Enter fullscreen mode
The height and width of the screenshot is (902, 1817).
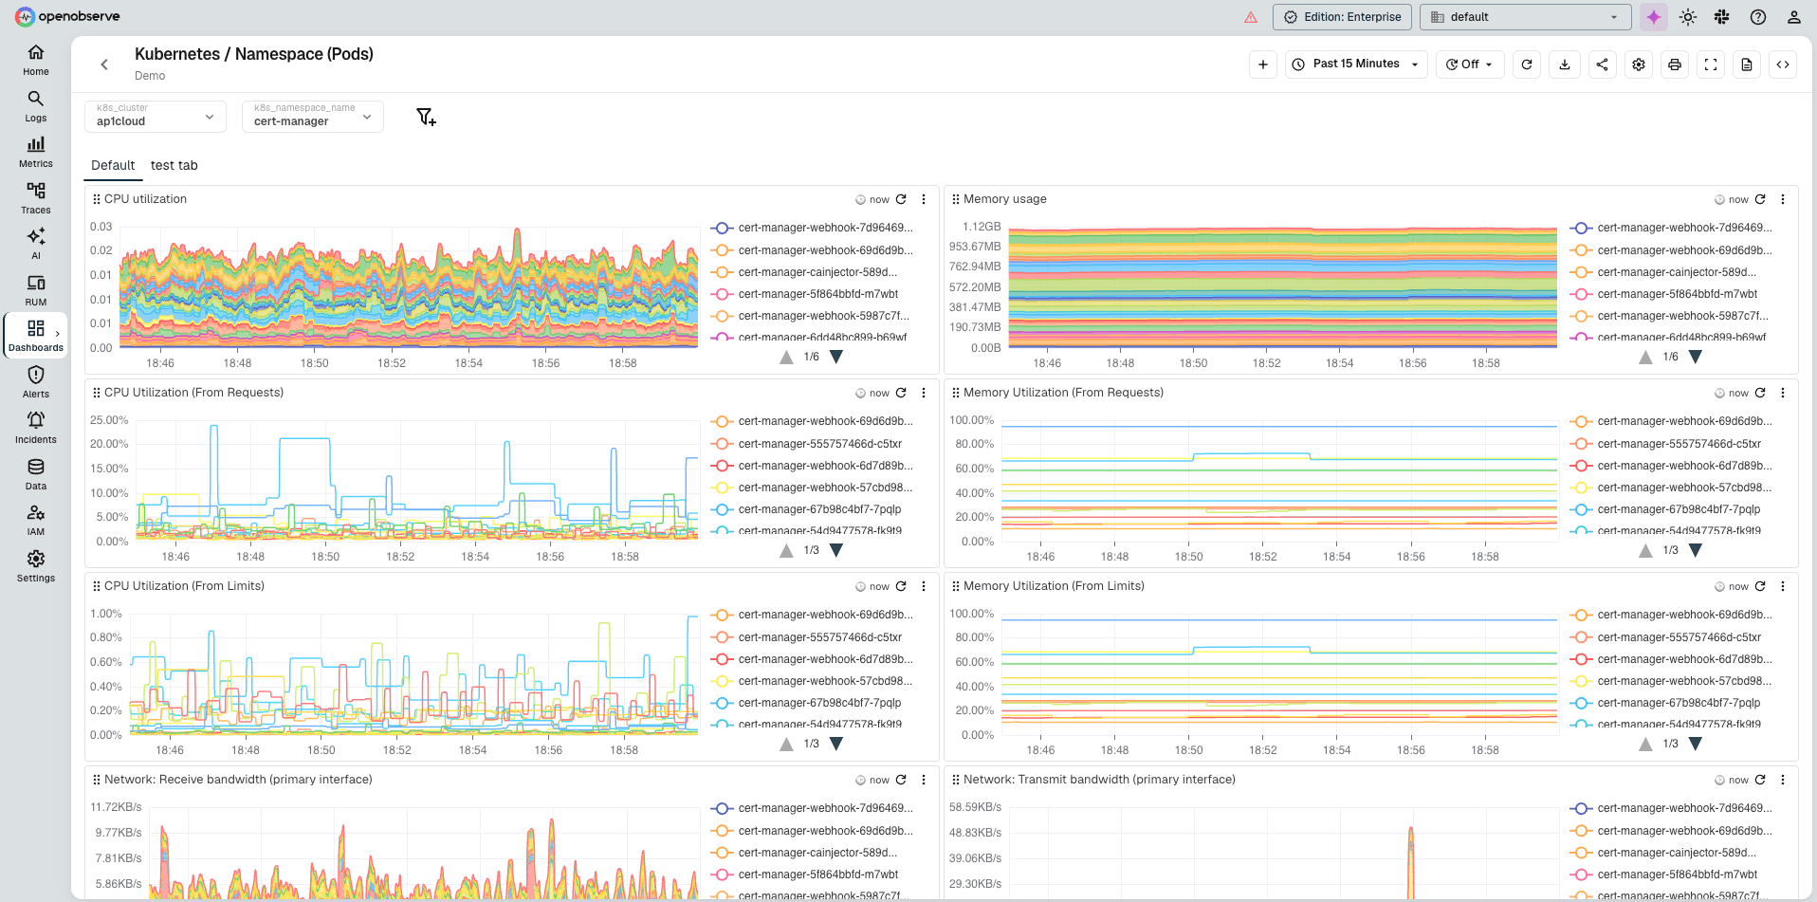pos(1711,64)
